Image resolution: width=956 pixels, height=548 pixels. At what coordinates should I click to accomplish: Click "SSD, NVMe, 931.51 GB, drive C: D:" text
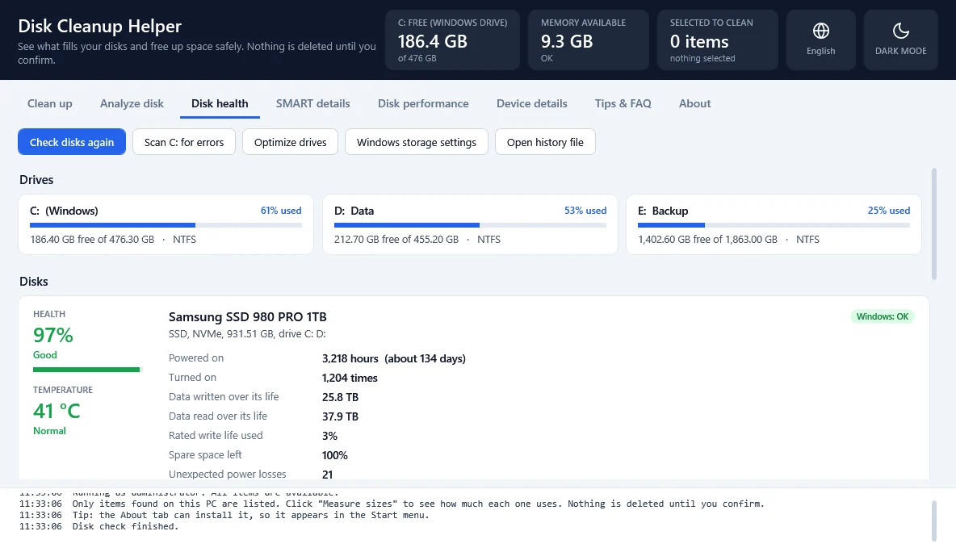[x=247, y=334]
